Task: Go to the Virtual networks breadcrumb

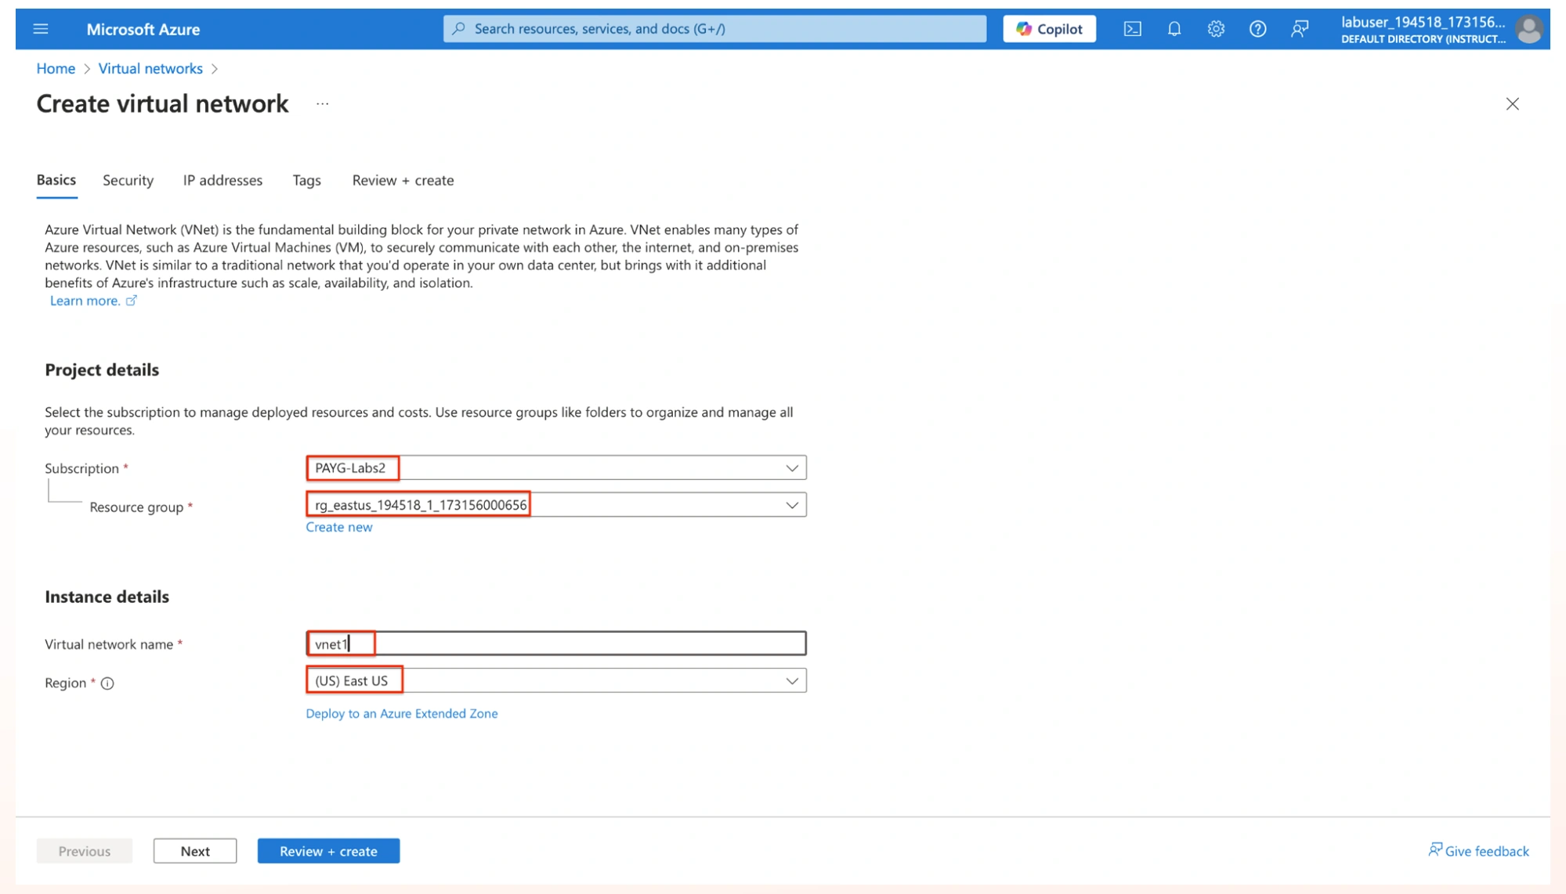Action: [x=150, y=69]
